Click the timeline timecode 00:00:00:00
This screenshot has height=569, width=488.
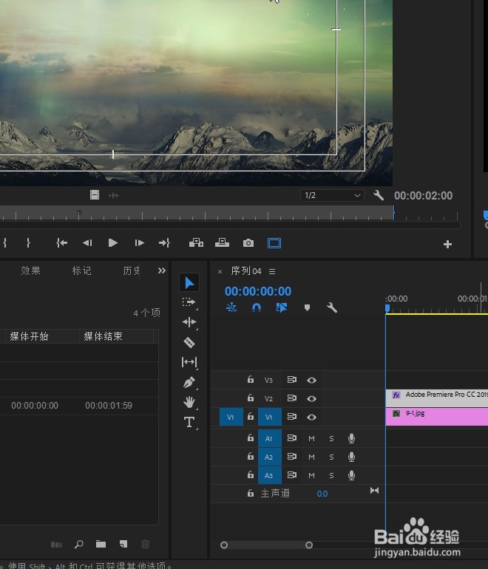(258, 291)
